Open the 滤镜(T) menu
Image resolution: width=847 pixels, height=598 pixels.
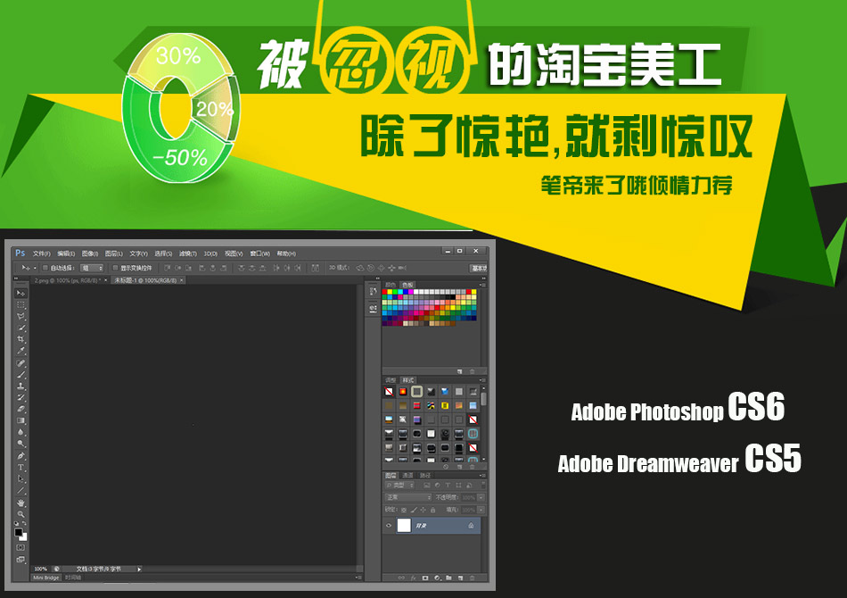188,253
